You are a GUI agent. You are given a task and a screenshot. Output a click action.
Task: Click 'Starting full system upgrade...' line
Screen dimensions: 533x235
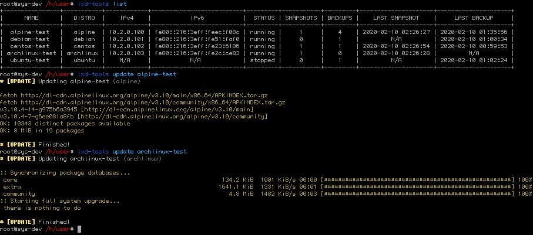tap(60, 201)
